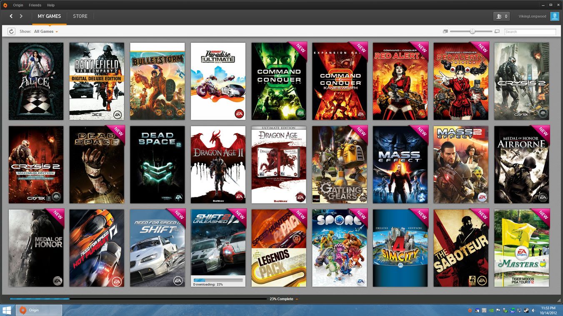Click the VikingLongwood username
The width and height of the screenshot is (563, 316).
point(532,17)
